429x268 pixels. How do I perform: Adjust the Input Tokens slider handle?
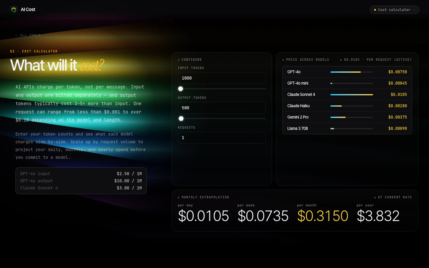pos(181,89)
